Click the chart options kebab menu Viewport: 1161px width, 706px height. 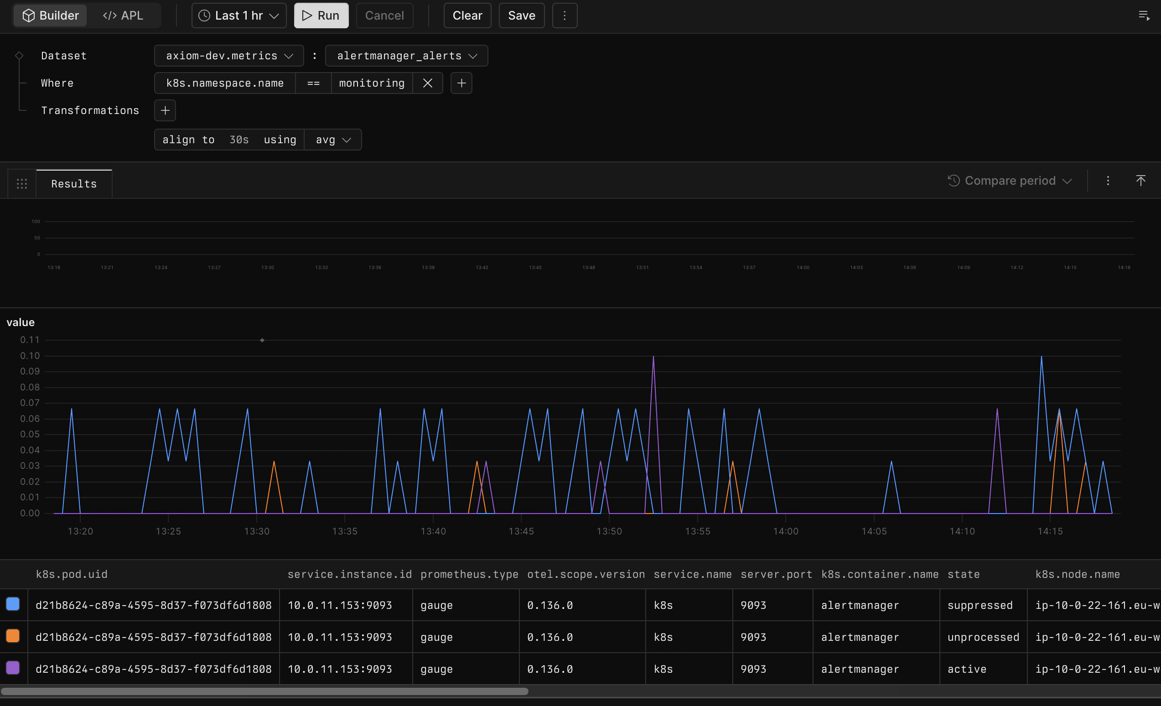[x=1108, y=181]
